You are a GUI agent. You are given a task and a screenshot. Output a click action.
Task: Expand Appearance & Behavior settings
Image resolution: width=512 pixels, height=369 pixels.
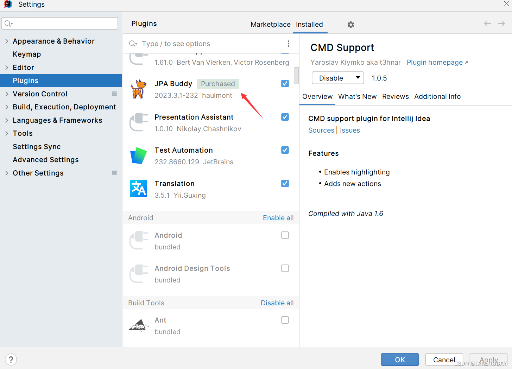[7, 41]
